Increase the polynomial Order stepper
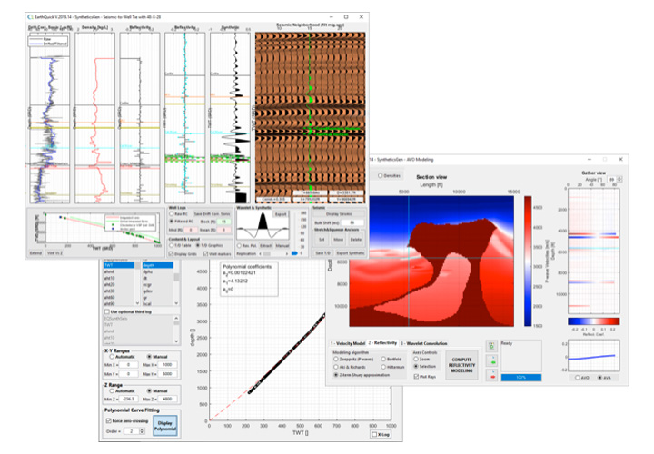The height and width of the screenshot is (454, 654). [x=143, y=429]
